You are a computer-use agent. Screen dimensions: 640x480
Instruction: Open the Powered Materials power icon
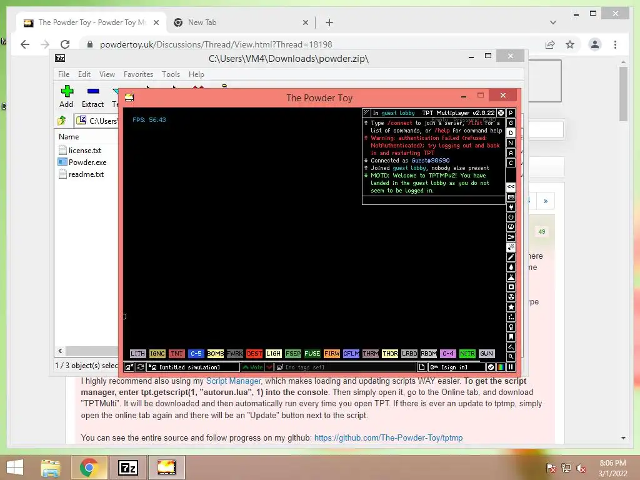[511, 217]
